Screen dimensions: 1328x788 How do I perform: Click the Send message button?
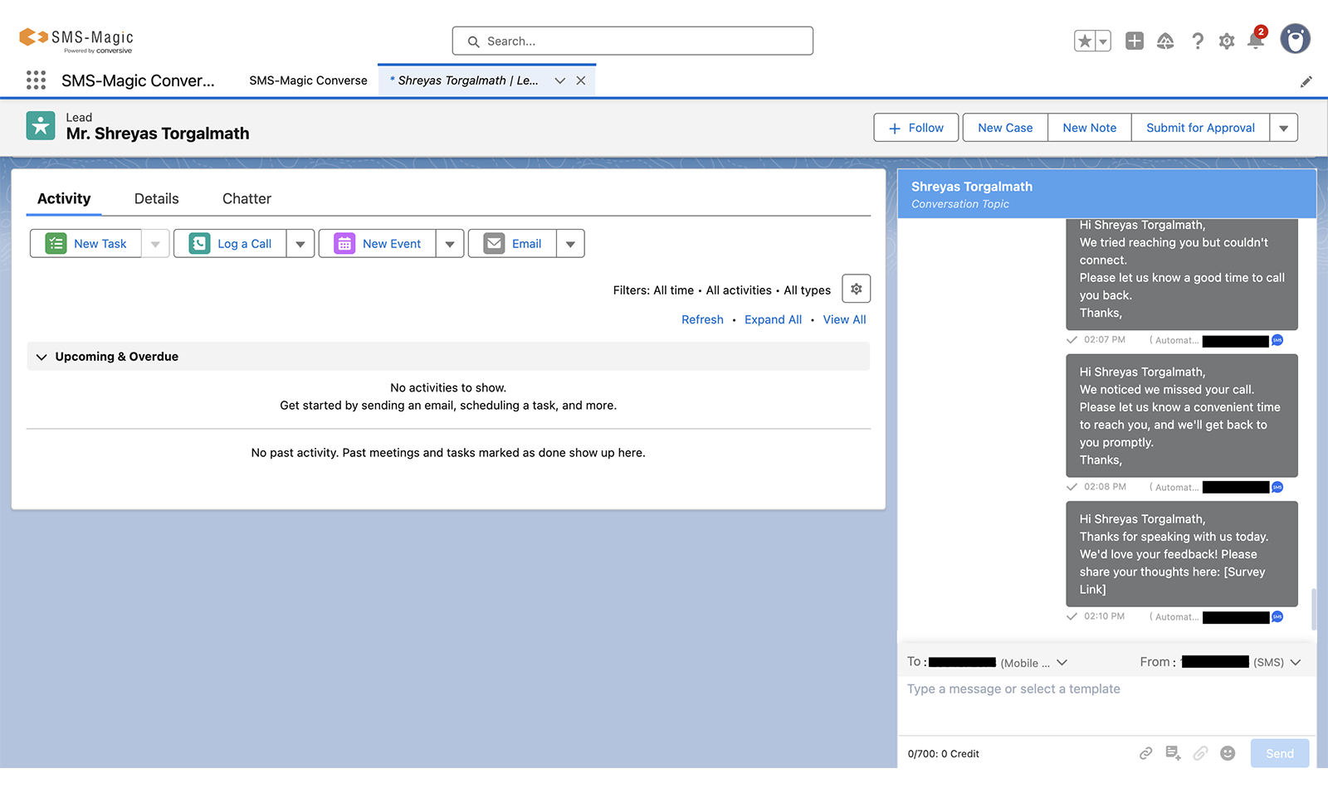1280,753
